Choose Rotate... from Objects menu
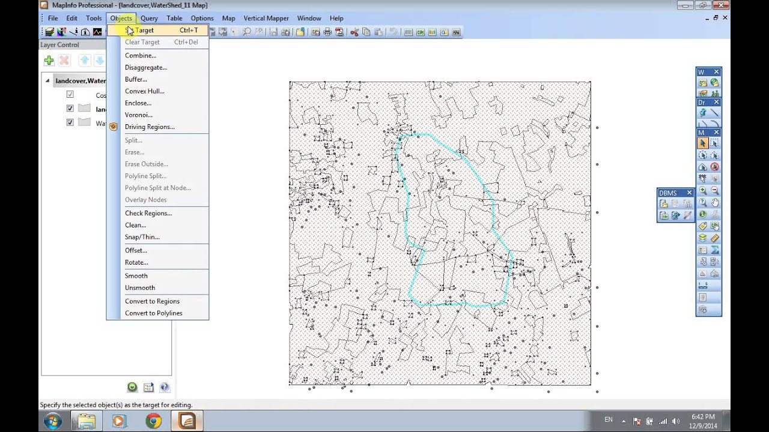Screen dimensions: 769x432 coord(158,262)
